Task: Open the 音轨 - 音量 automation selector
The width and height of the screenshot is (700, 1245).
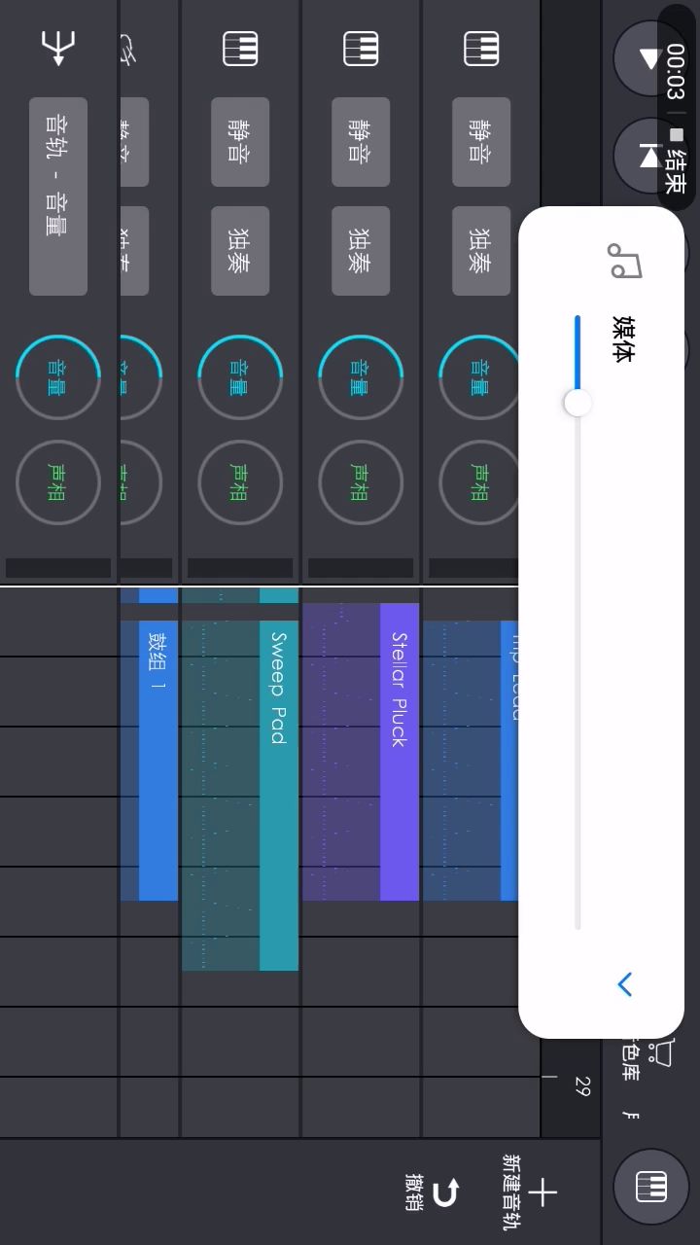Action: click(x=58, y=196)
